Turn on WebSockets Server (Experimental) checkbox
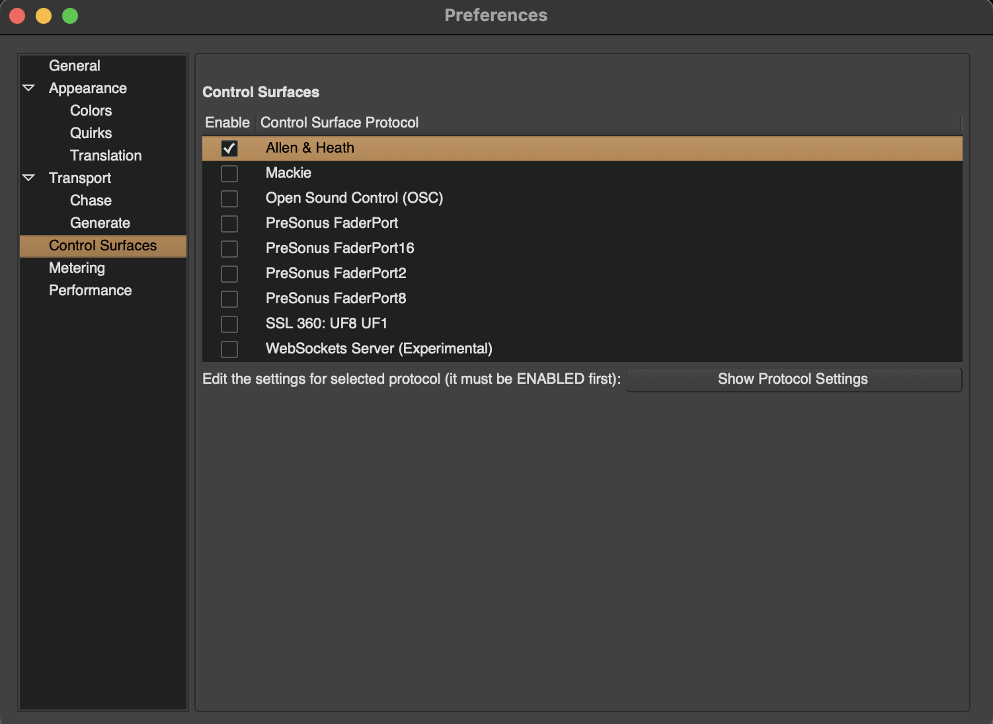Image resolution: width=993 pixels, height=724 pixels. [229, 349]
